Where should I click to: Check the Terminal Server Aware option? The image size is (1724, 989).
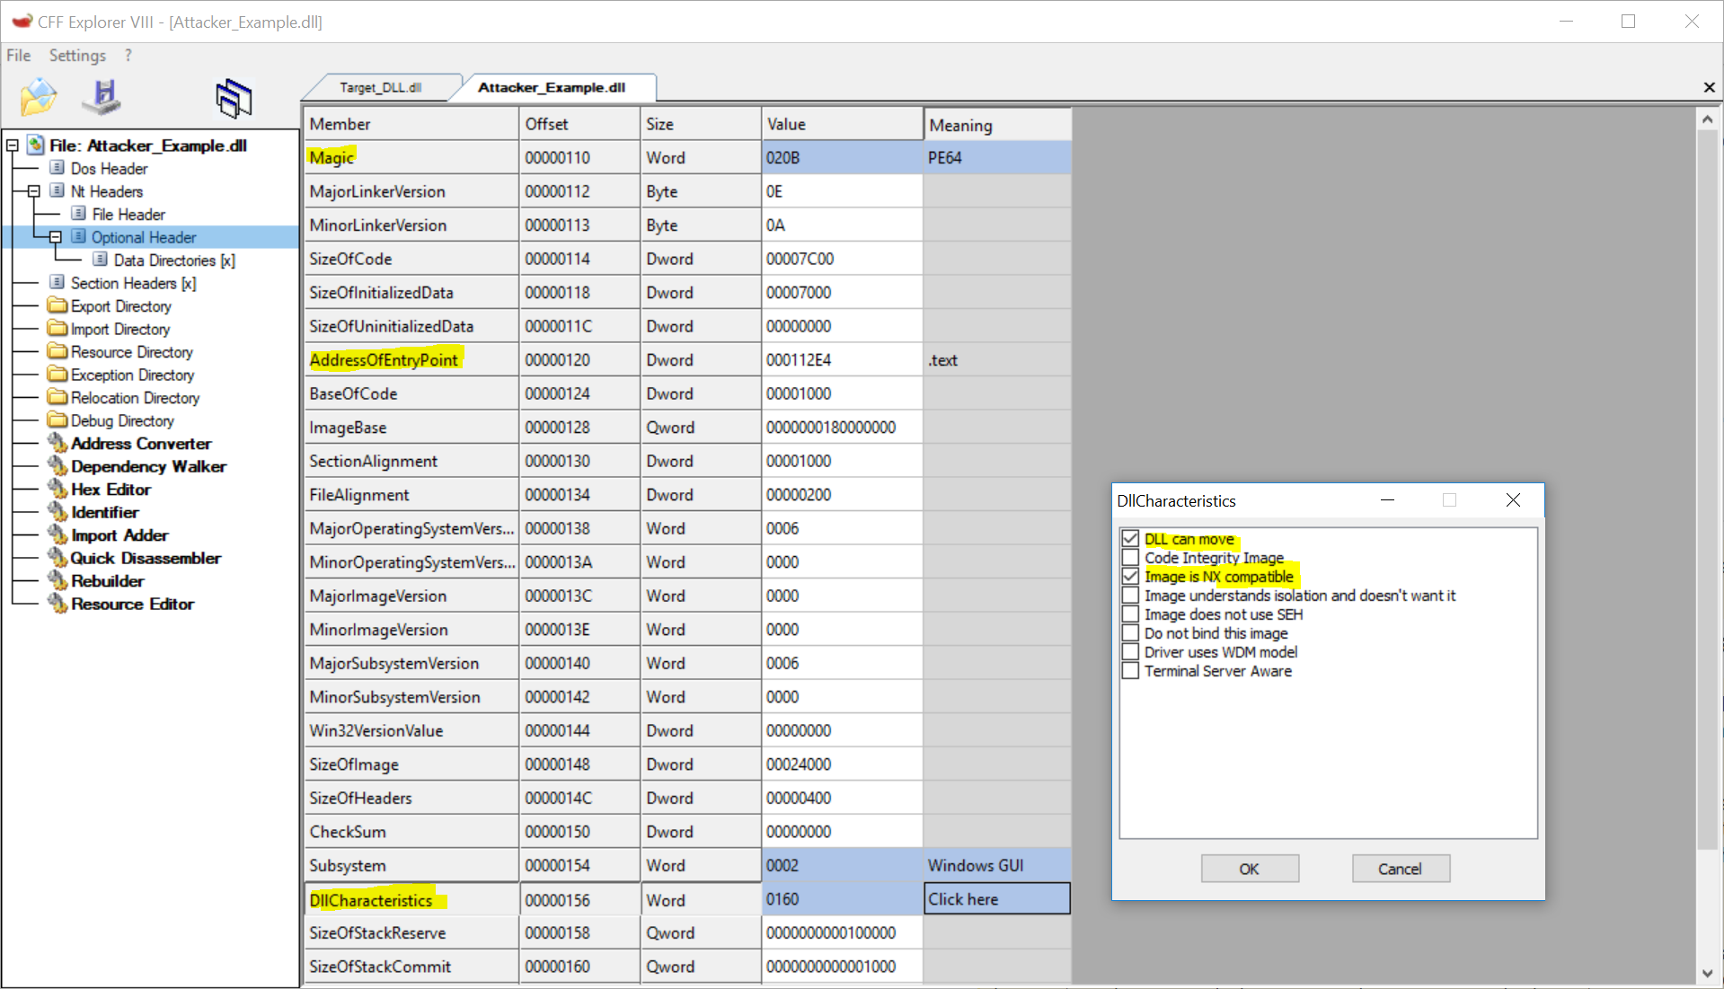click(1130, 671)
